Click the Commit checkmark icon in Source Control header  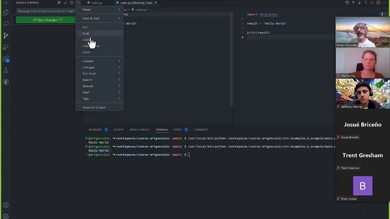click(x=65, y=2)
